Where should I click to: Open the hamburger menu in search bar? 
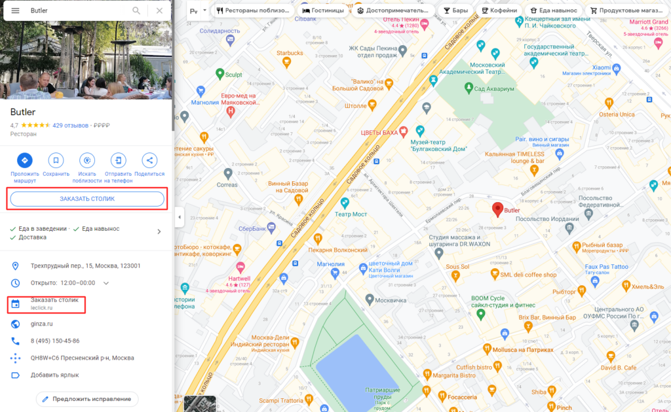tap(16, 10)
